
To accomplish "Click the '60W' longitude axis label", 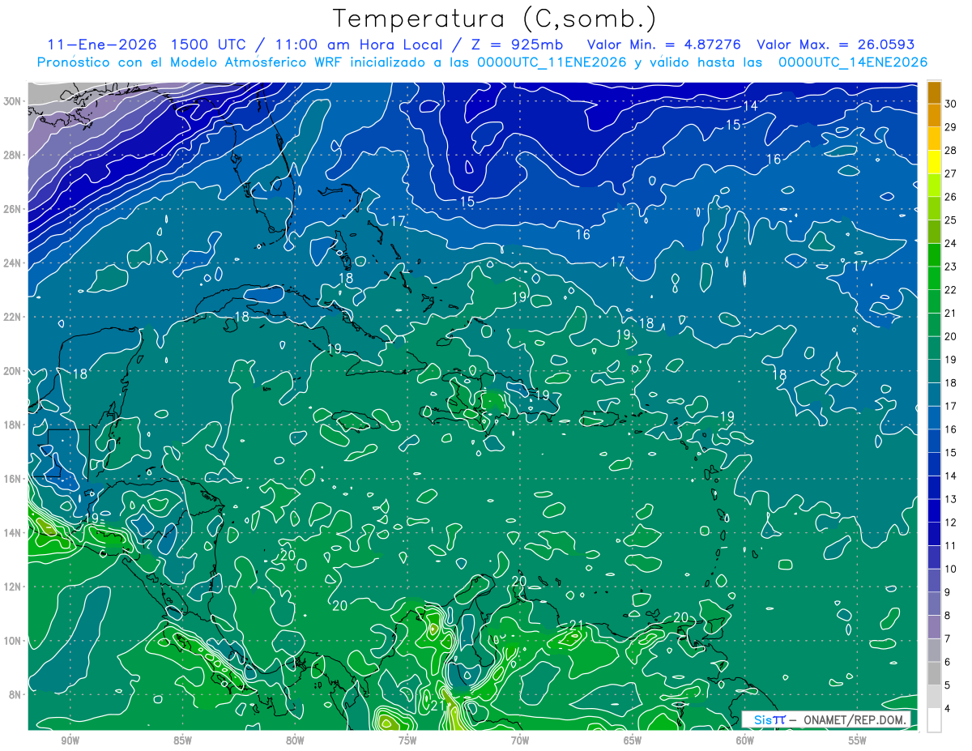I will point(745,740).
